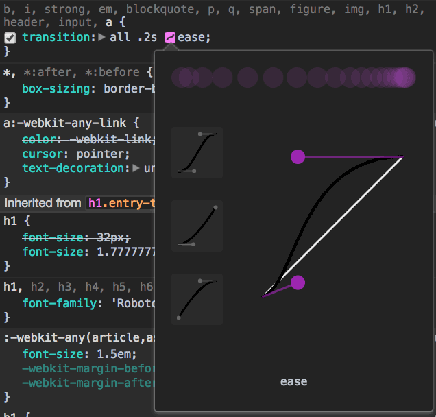The width and height of the screenshot is (436, 417).
Task: Click the font-family property under h1, h2
Action: (x=57, y=302)
